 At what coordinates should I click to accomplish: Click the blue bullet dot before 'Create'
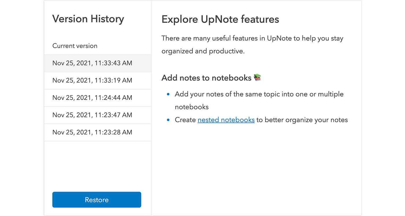click(x=168, y=120)
